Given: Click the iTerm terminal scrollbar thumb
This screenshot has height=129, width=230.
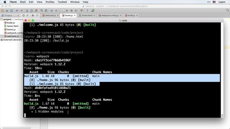Looking at the screenshot, I should [222, 115].
